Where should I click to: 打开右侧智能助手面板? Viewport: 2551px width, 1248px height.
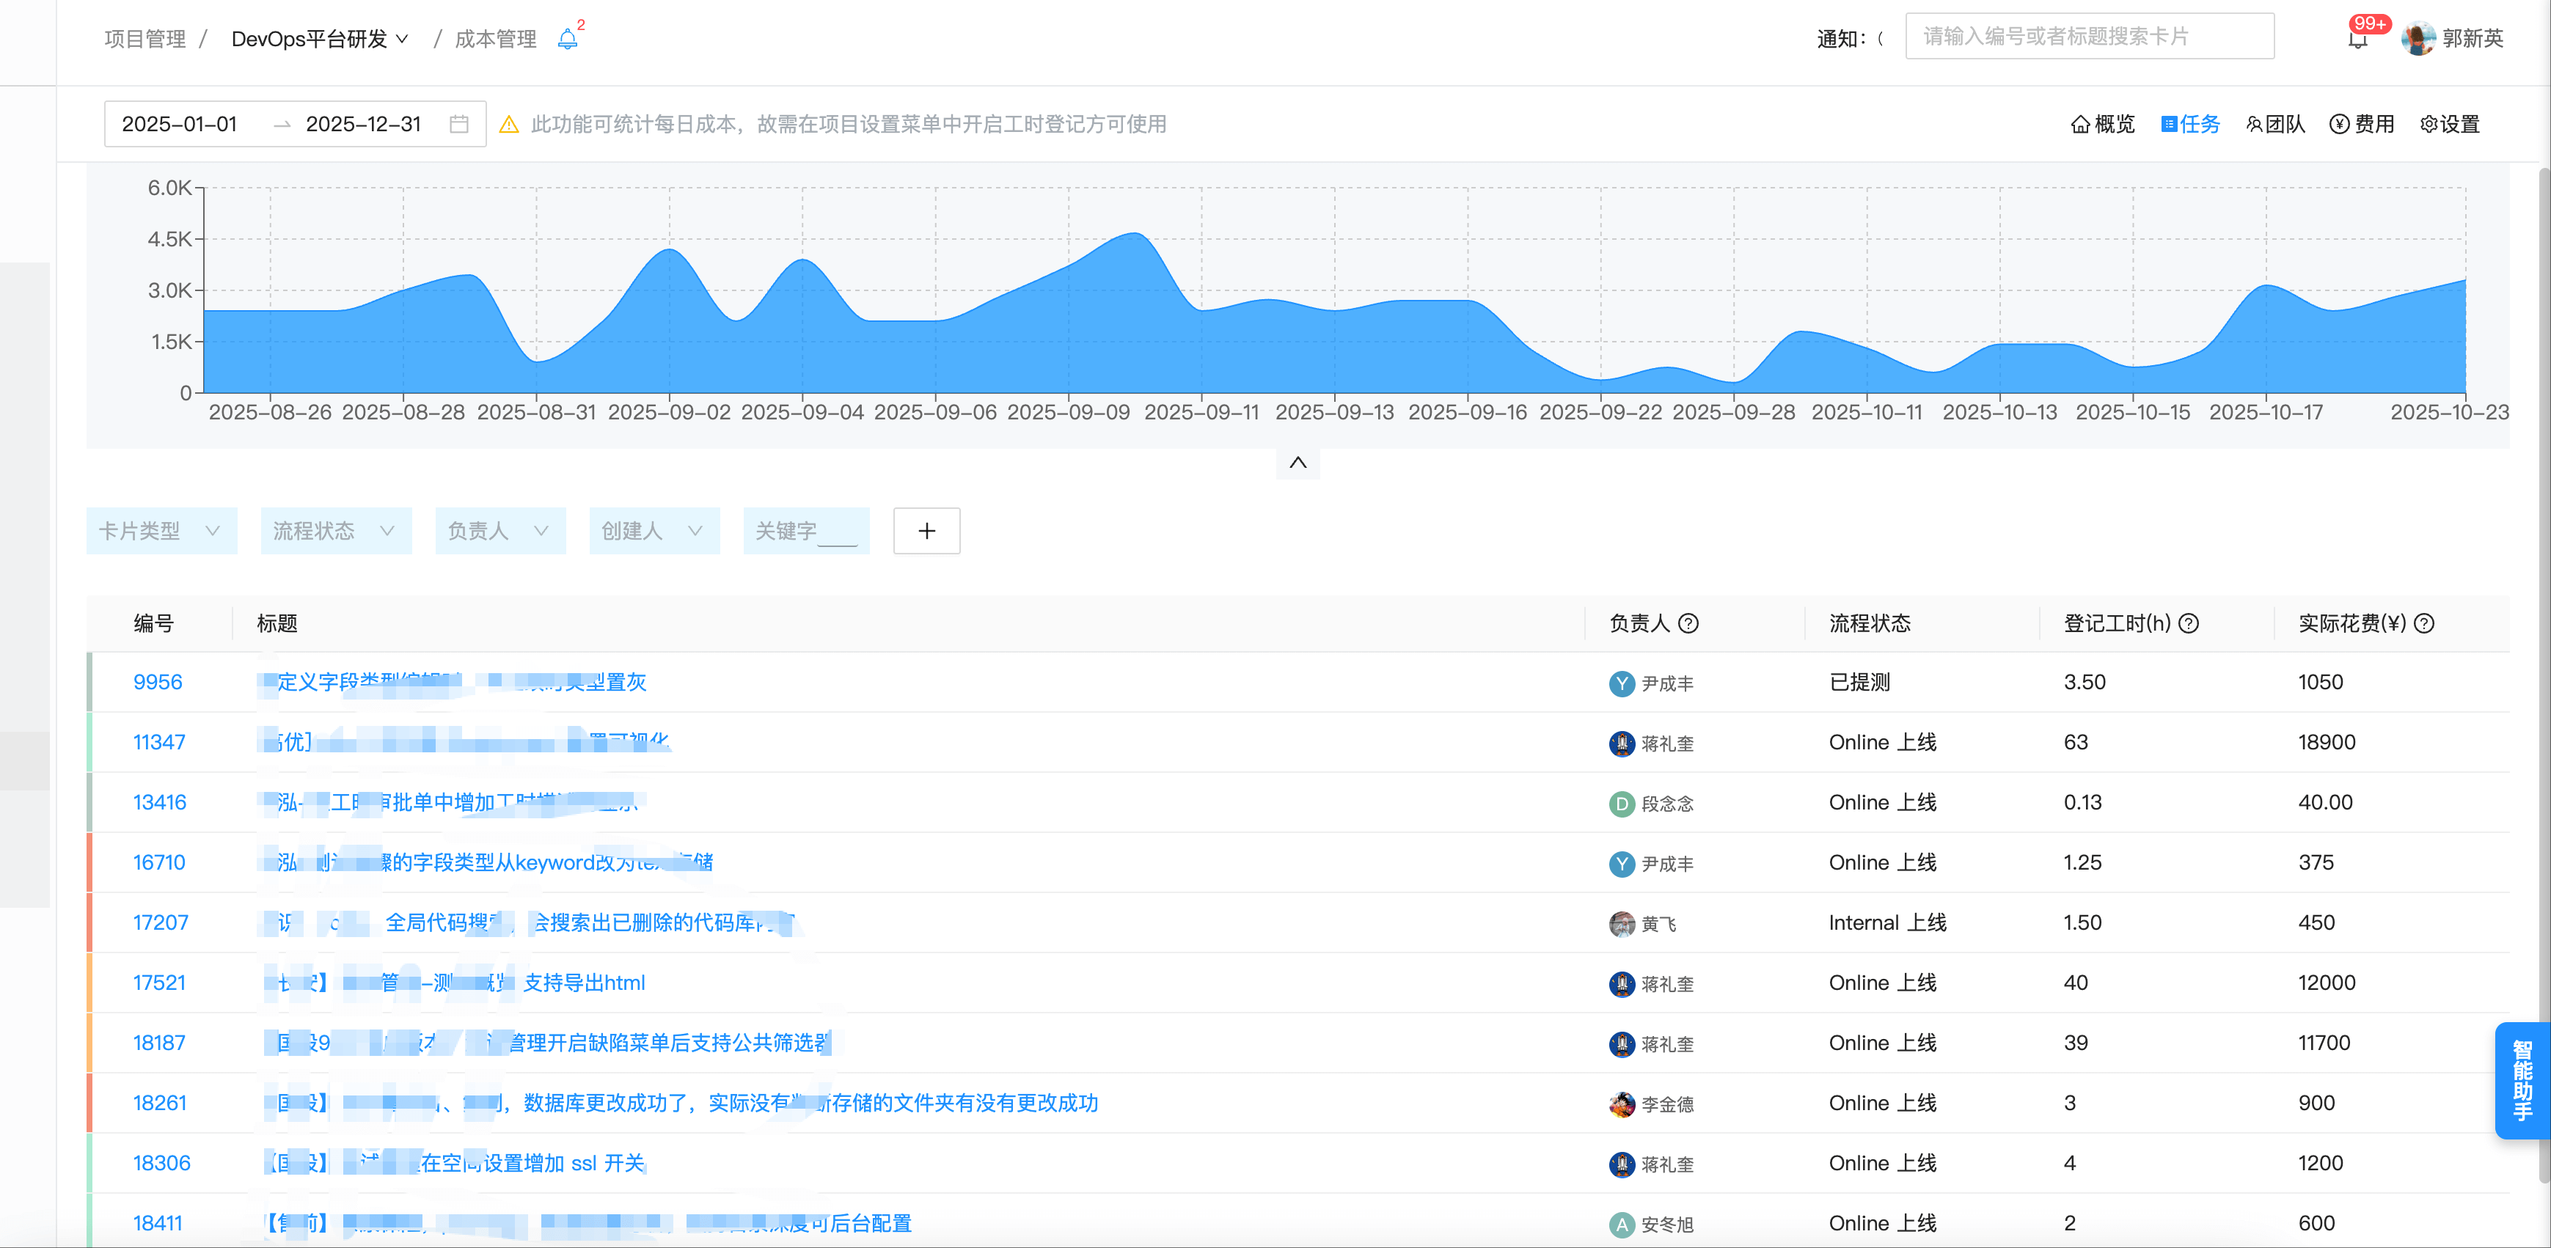click(2522, 1080)
